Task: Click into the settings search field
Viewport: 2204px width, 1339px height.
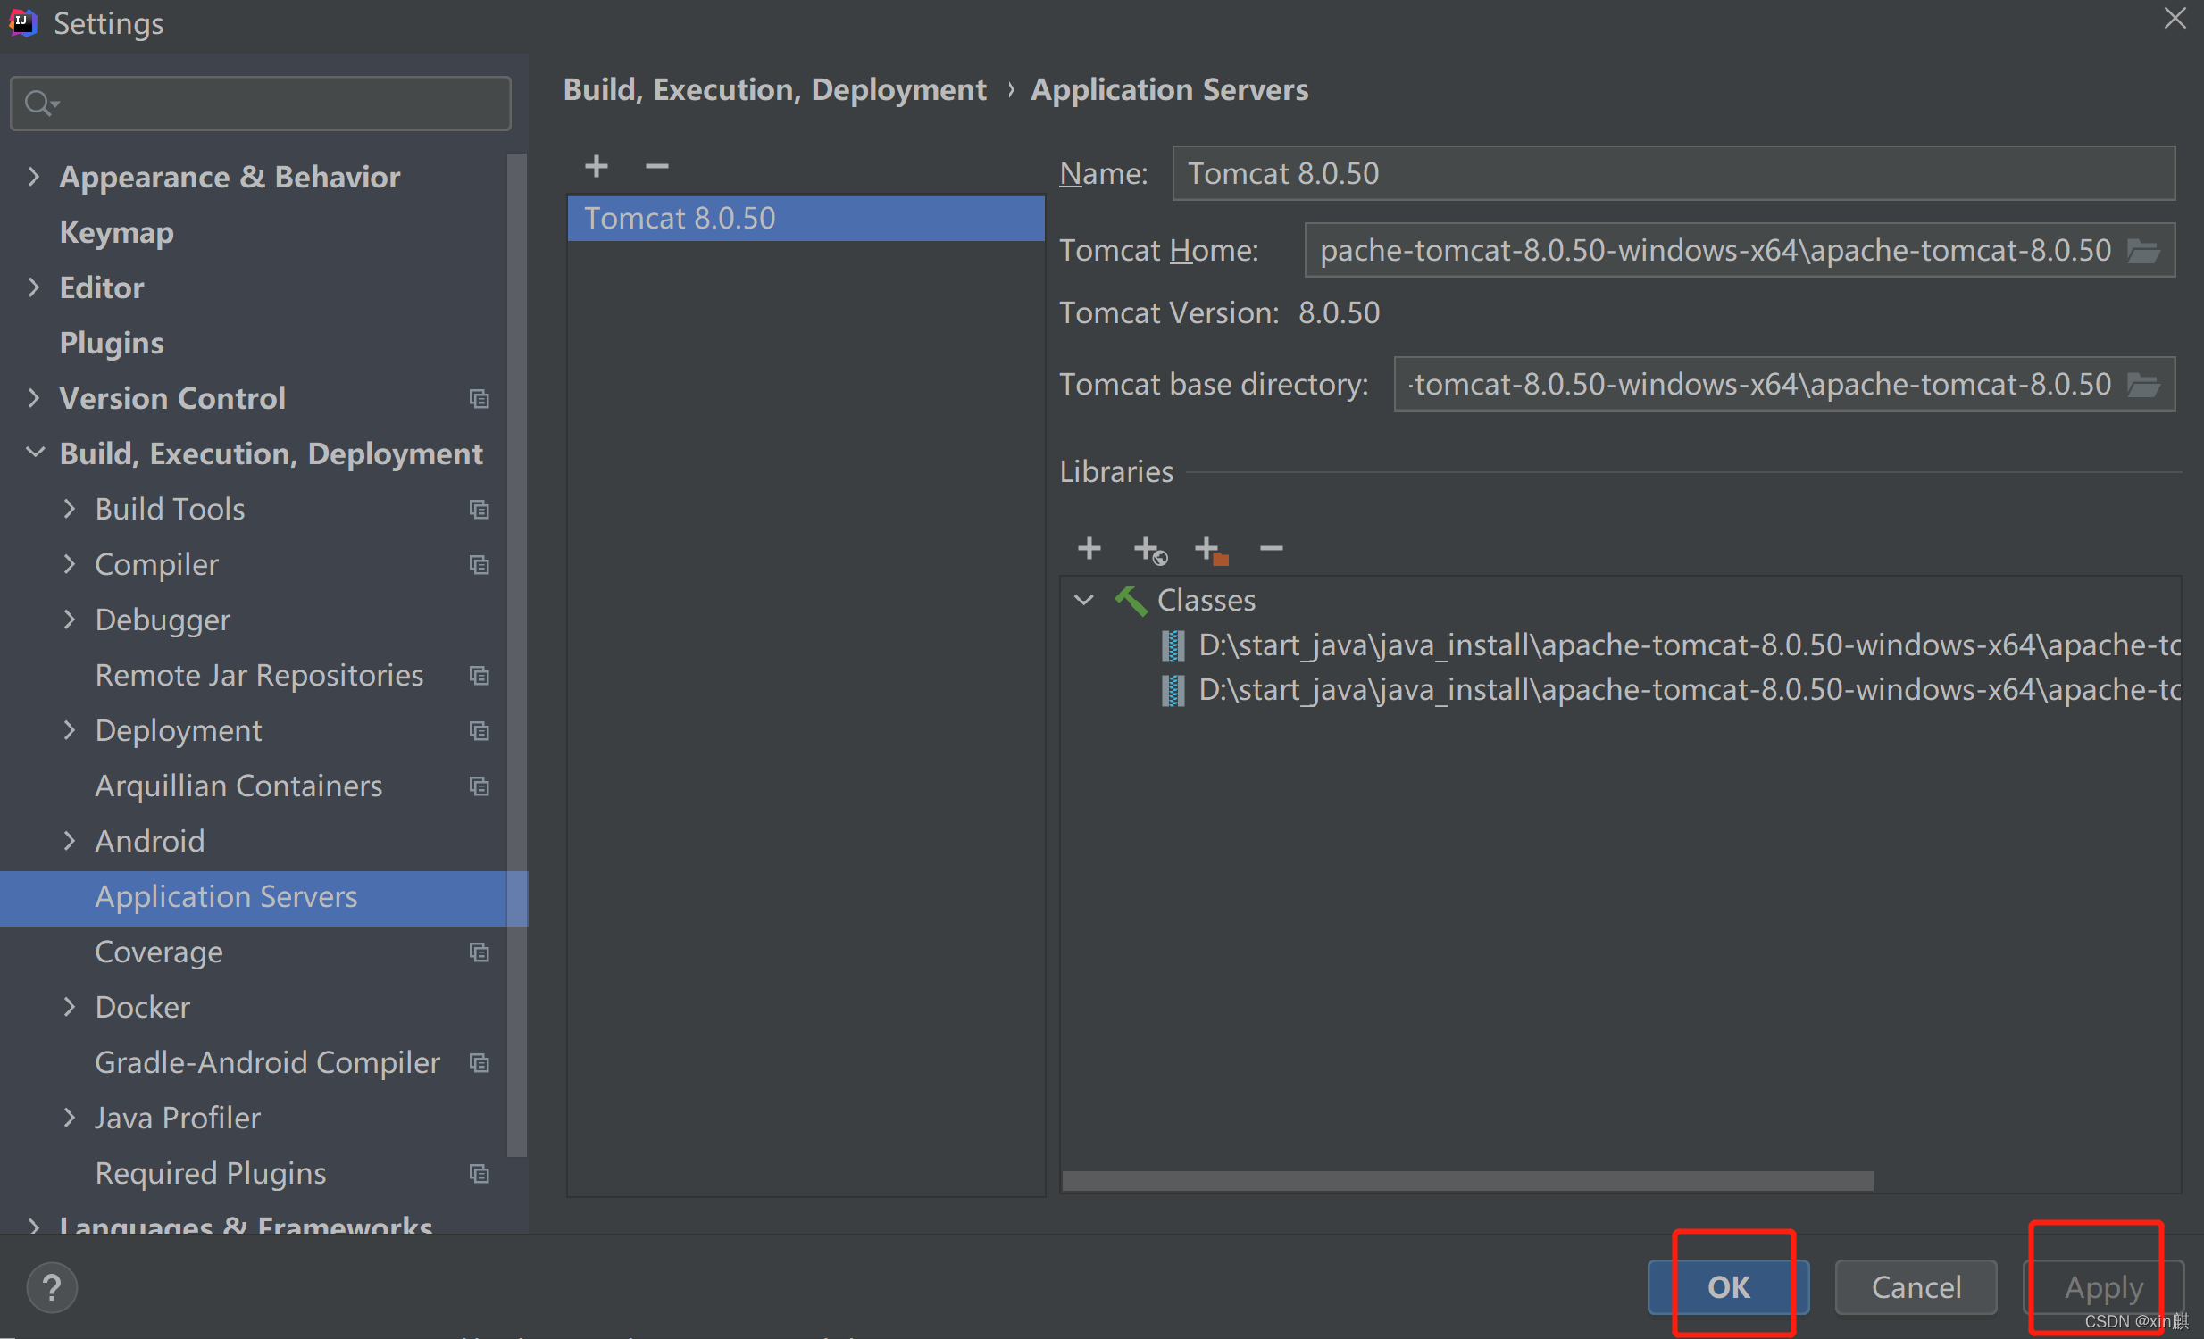Action: pyautogui.click(x=260, y=104)
